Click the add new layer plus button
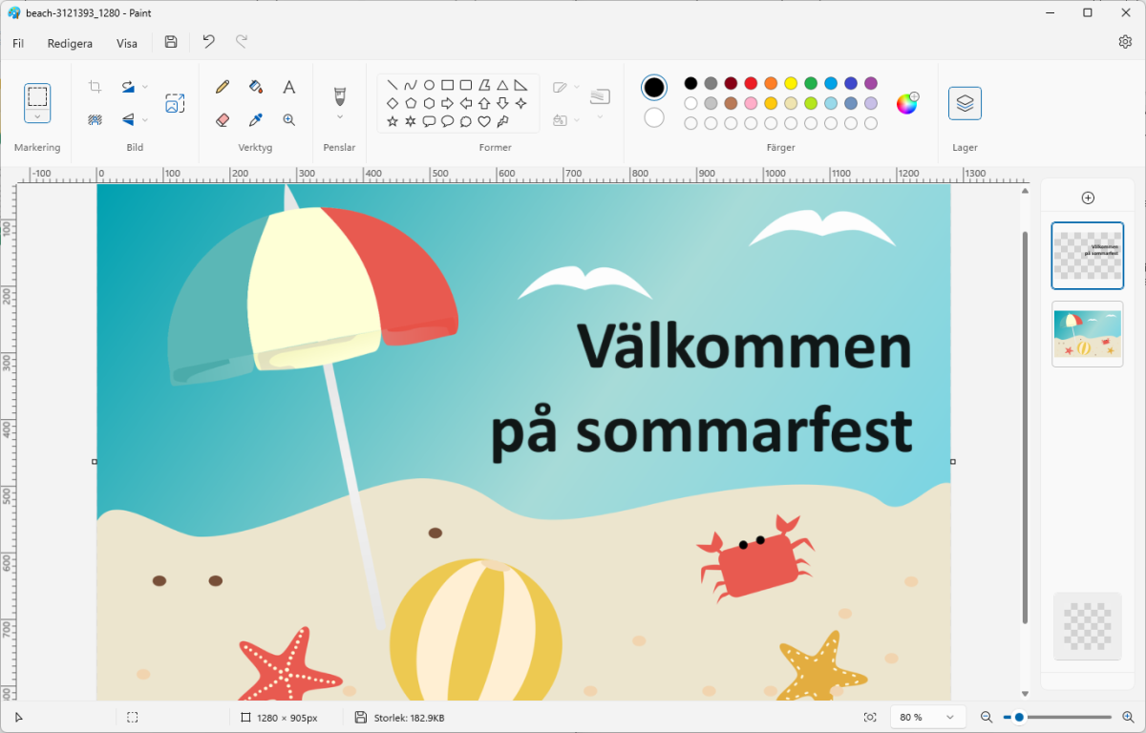 tap(1088, 198)
